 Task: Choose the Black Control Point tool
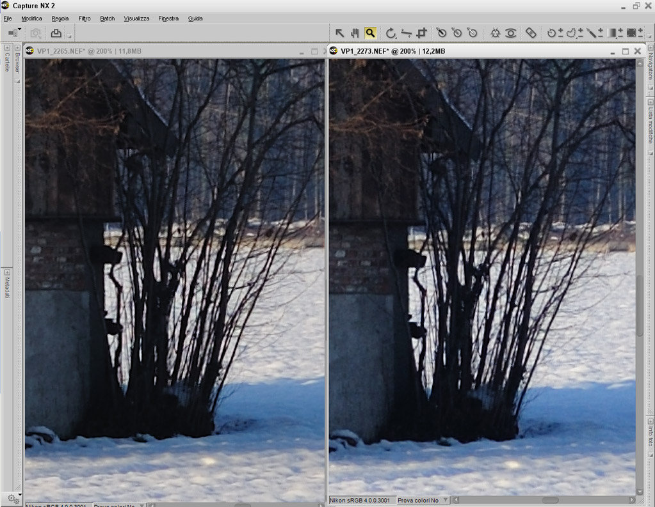pos(441,33)
